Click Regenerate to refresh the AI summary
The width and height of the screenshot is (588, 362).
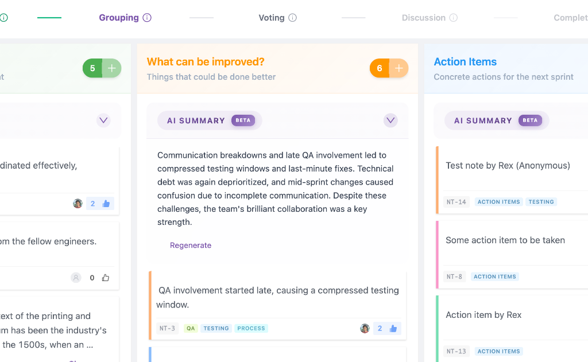click(x=191, y=245)
